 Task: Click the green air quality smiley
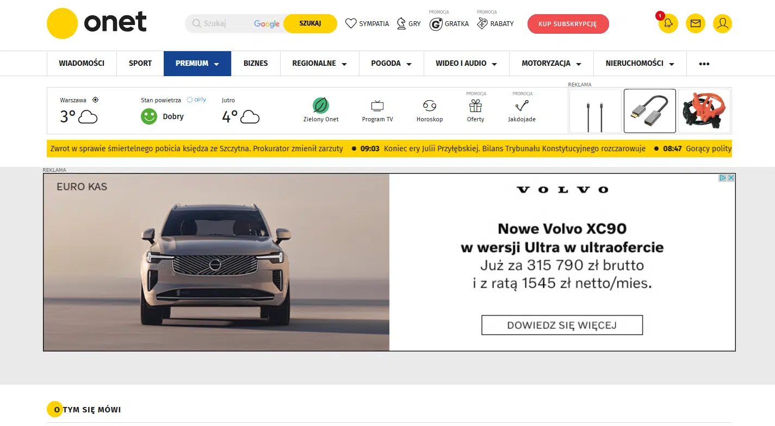point(149,116)
